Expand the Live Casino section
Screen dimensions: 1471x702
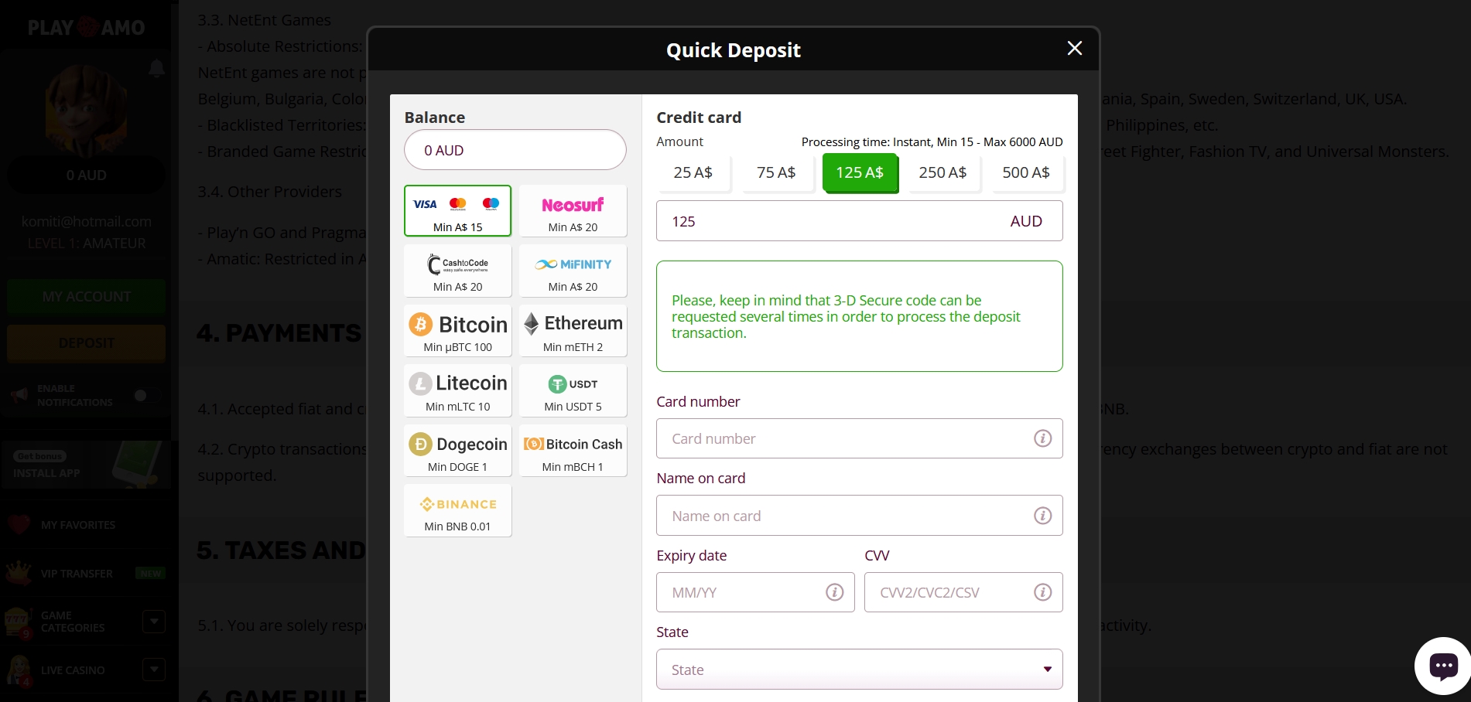coord(154,670)
